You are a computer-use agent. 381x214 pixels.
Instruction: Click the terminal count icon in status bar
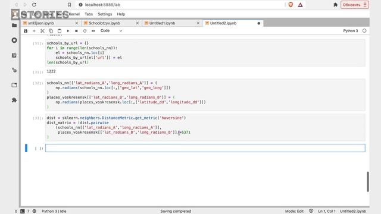click(23, 212)
